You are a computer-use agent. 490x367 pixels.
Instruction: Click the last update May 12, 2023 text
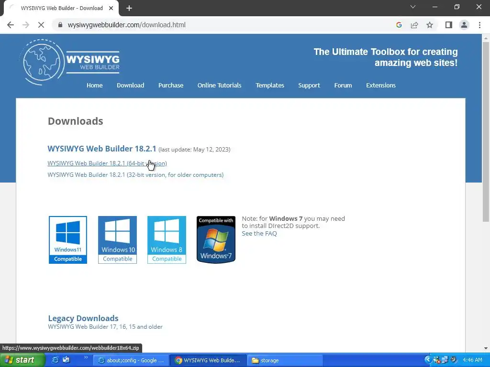(x=194, y=150)
